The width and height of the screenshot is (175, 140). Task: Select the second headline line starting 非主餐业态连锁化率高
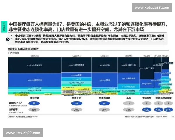(x=76, y=29)
